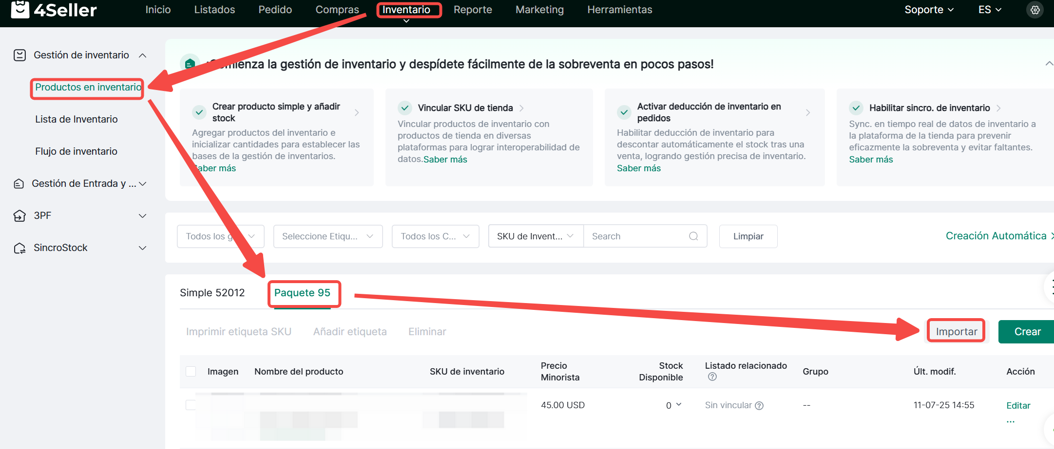Click the Importar button
This screenshot has height=449, width=1054.
point(956,332)
